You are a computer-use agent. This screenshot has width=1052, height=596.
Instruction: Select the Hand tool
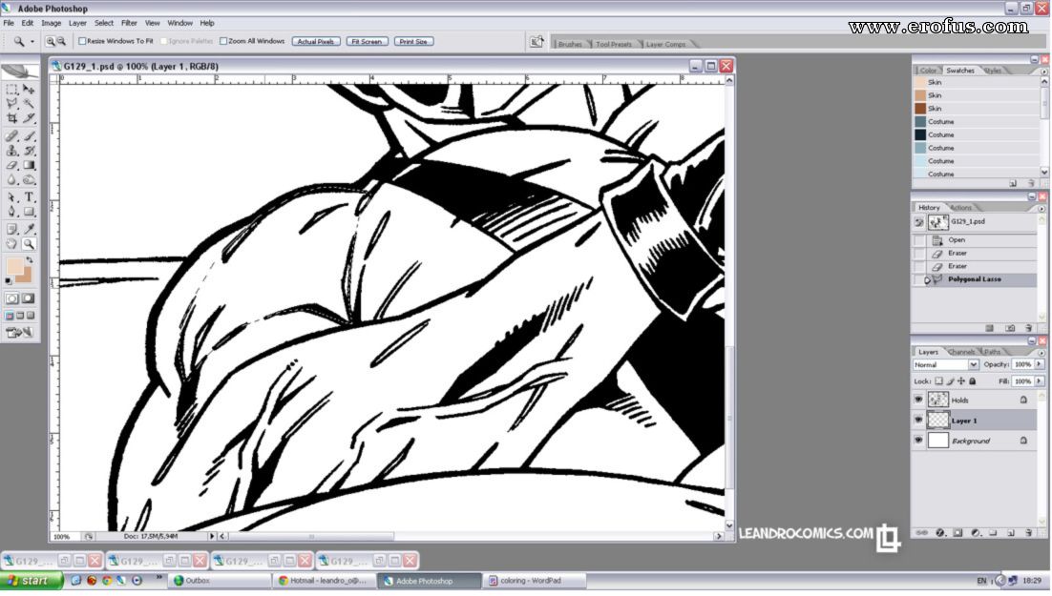pos(11,244)
